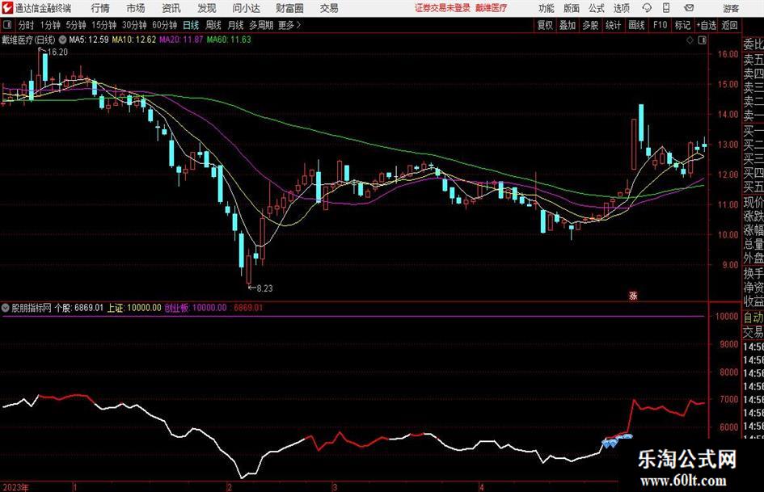The height and width of the screenshot is (492, 764).
Task: Switch to the 分时 chart tab
Action: point(27,25)
